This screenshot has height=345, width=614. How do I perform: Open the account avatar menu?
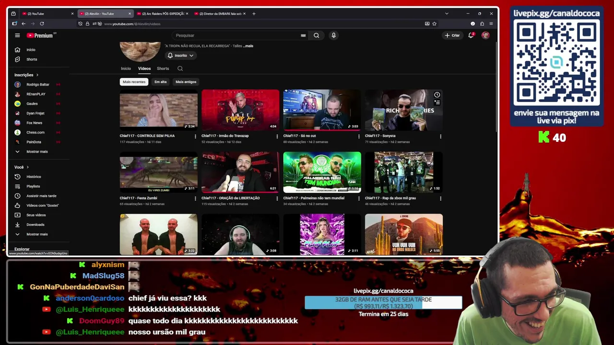[x=485, y=35]
